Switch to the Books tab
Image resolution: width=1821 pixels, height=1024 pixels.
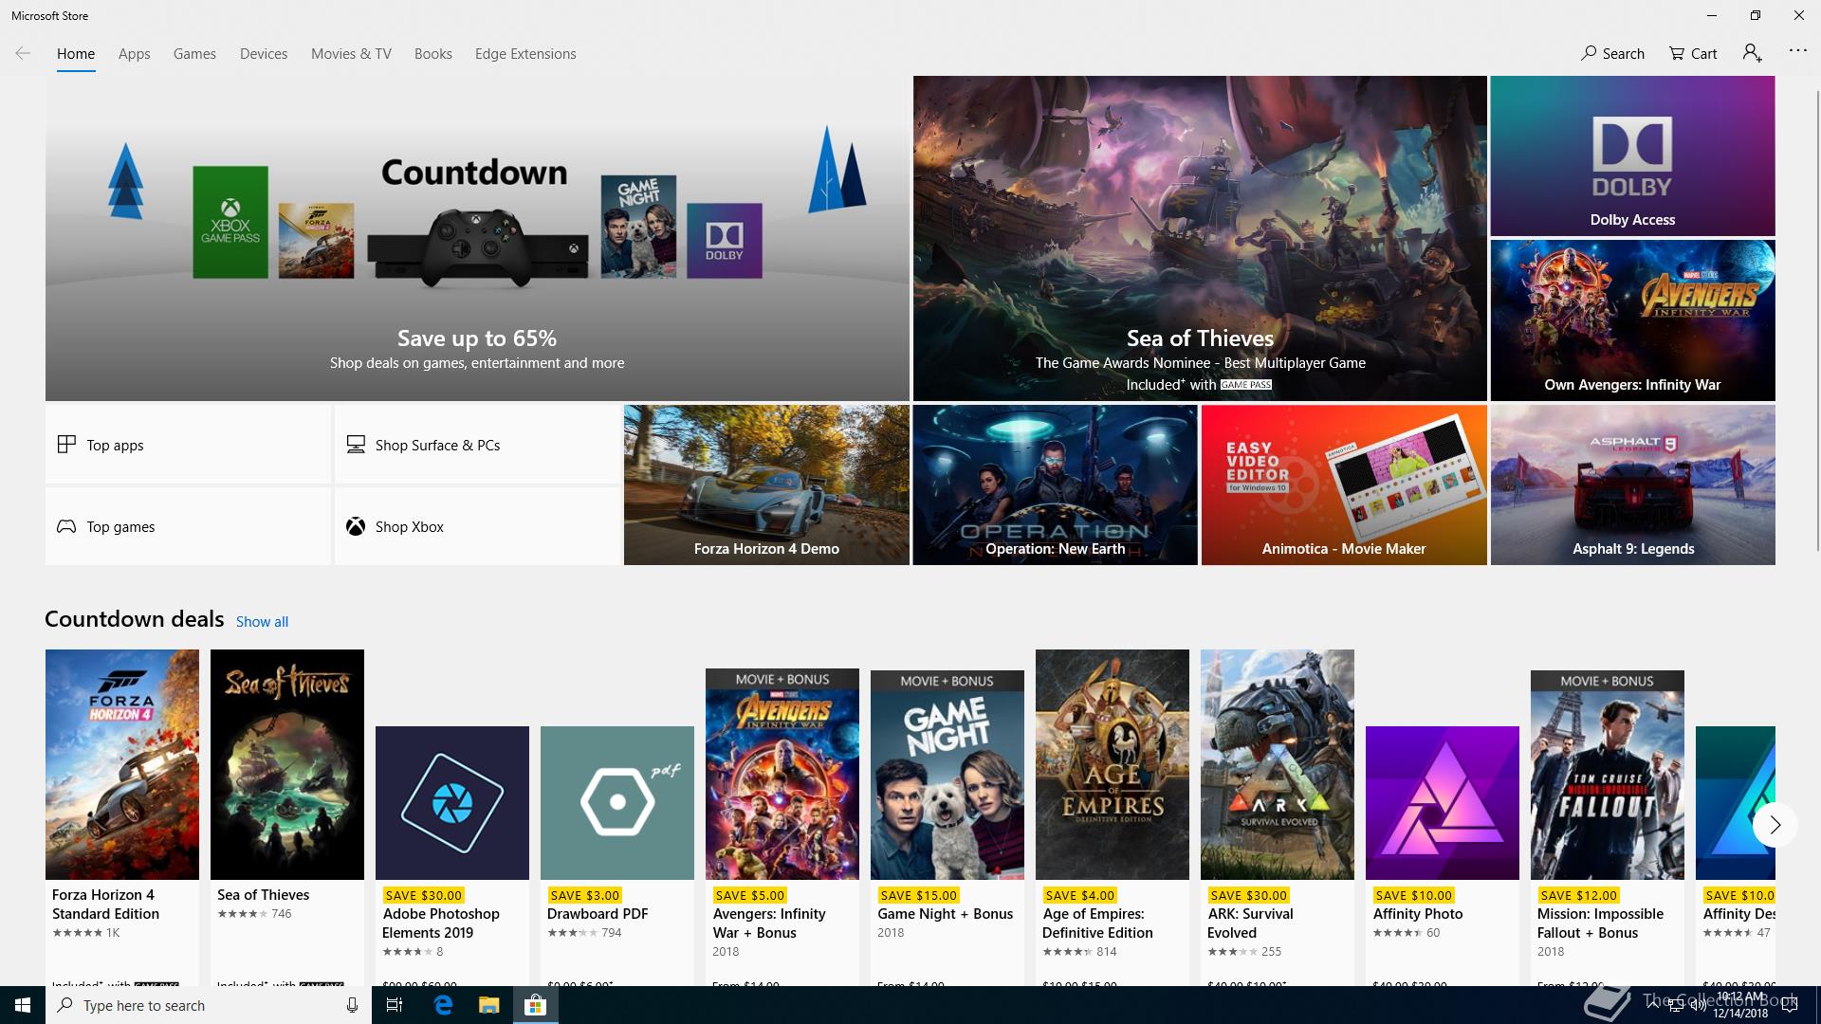[x=433, y=54]
